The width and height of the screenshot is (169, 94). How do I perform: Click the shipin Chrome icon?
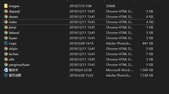click(6, 49)
